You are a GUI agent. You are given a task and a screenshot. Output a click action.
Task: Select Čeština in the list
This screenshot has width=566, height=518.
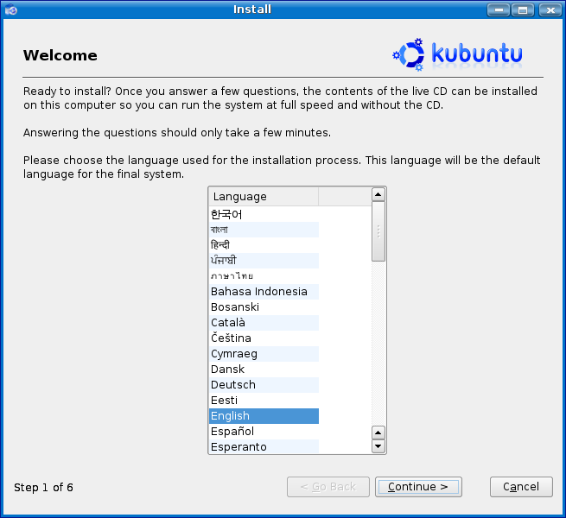pyautogui.click(x=231, y=338)
